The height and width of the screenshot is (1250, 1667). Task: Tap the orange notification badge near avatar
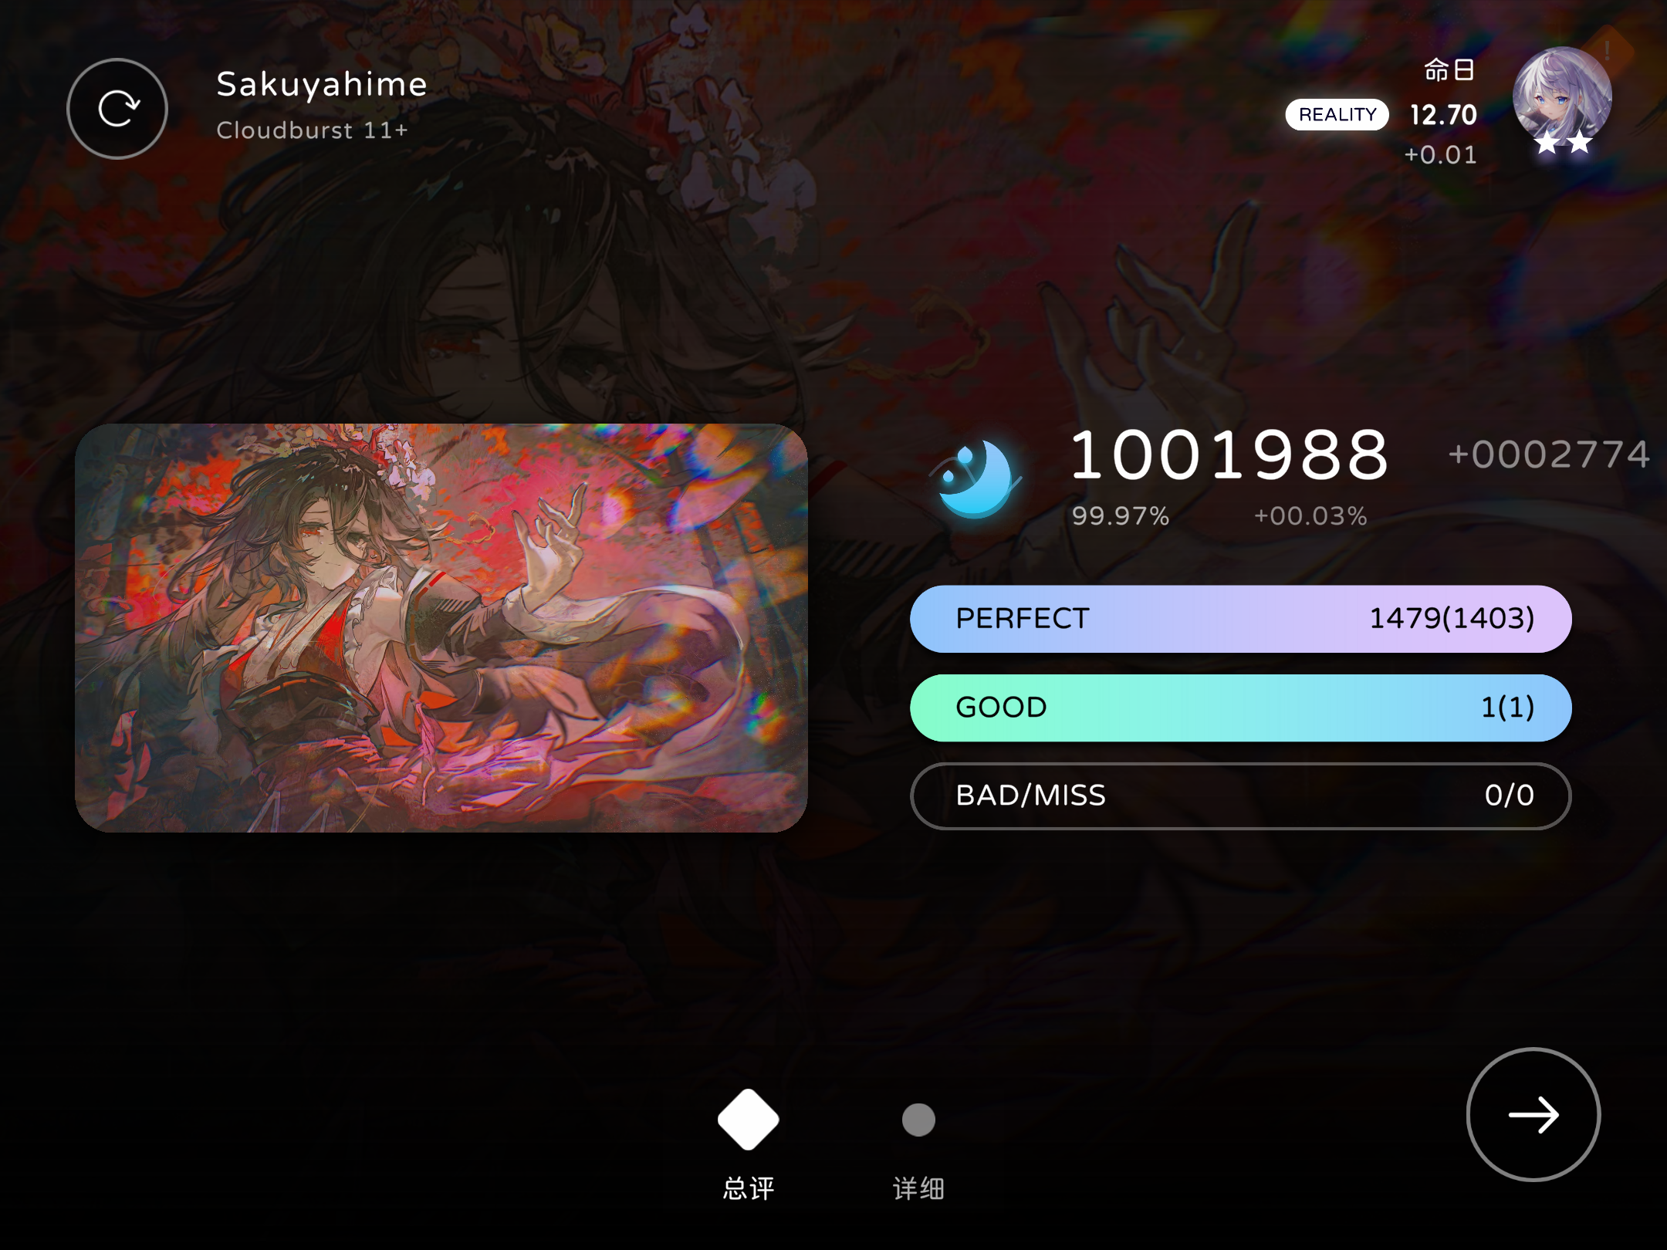click(1608, 52)
